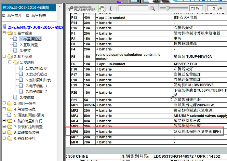This screenshot has height=161, width=227.
Task: Click the zoom slider handle
Action: click(x=167, y=8)
